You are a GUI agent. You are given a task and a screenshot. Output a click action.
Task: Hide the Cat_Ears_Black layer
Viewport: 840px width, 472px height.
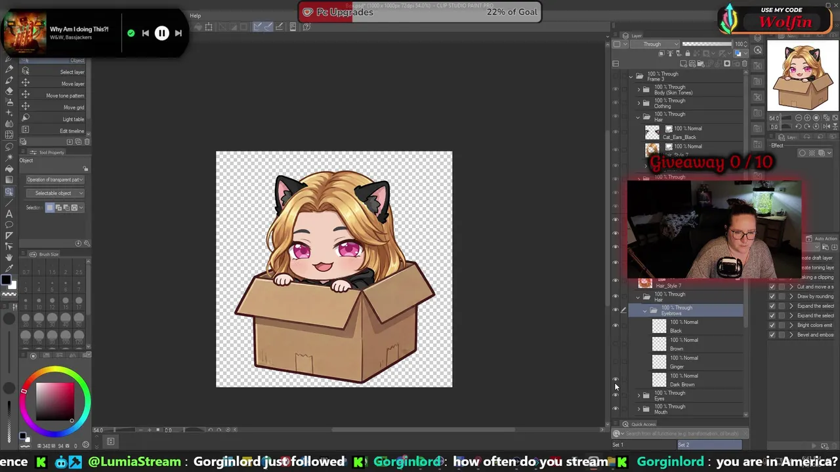(616, 132)
